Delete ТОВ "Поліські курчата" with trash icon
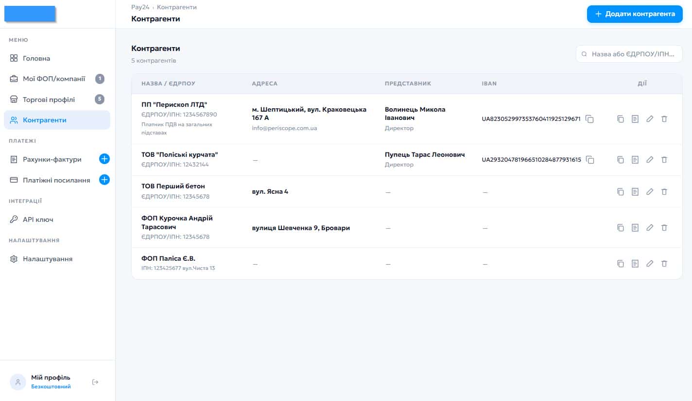Image resolution: width=692 pixels, height=401 pixels. pyautogui.click(x=664, y=160)
